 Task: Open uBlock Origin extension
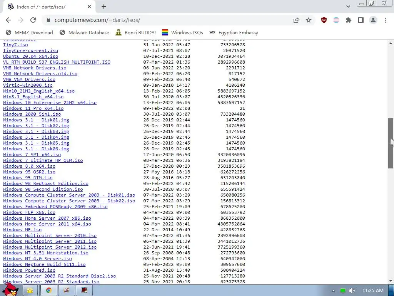[324, 20]
